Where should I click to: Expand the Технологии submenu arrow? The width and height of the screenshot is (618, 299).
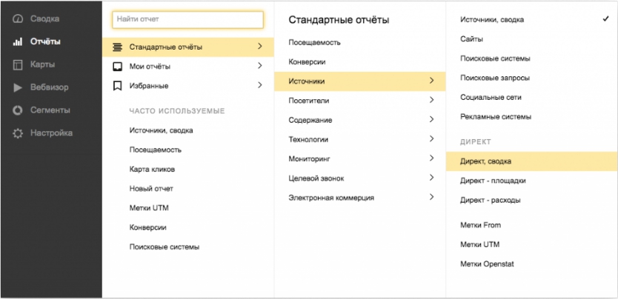tap(431, 138)
